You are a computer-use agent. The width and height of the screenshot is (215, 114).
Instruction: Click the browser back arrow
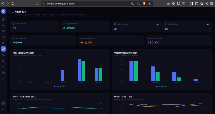(x=3, y=3)
